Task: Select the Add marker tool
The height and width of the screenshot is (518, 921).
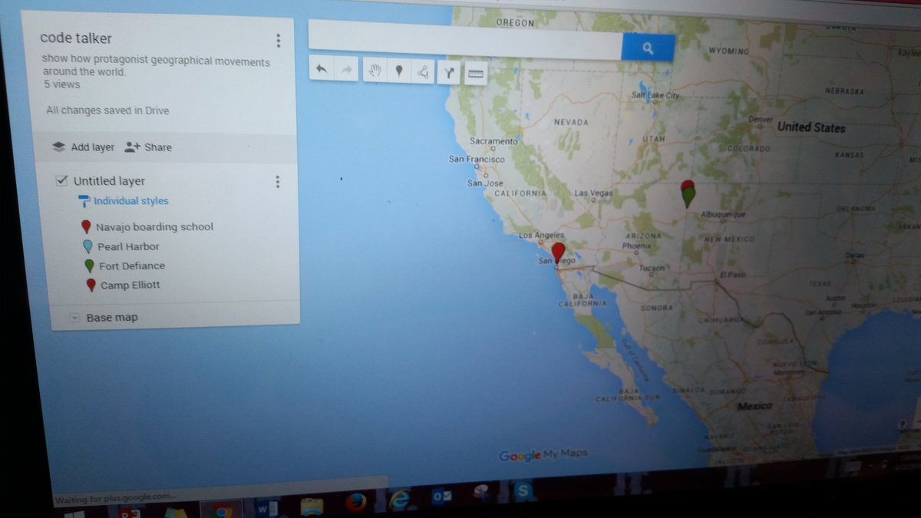Action: [399, 71]
